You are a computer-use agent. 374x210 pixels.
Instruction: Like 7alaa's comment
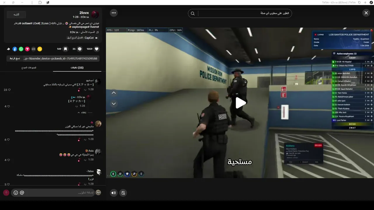click(x=9, y=184)
